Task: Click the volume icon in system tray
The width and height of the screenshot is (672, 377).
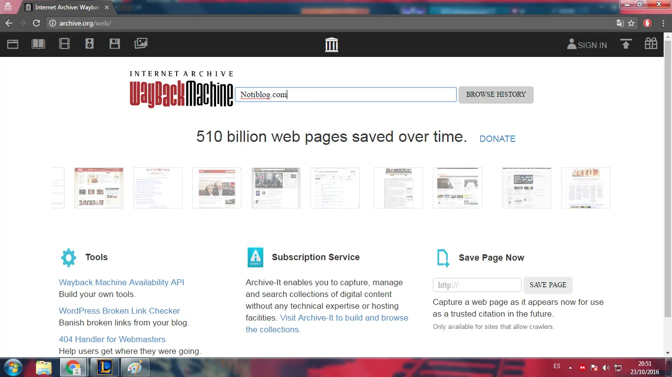Action: coord(606,368)
